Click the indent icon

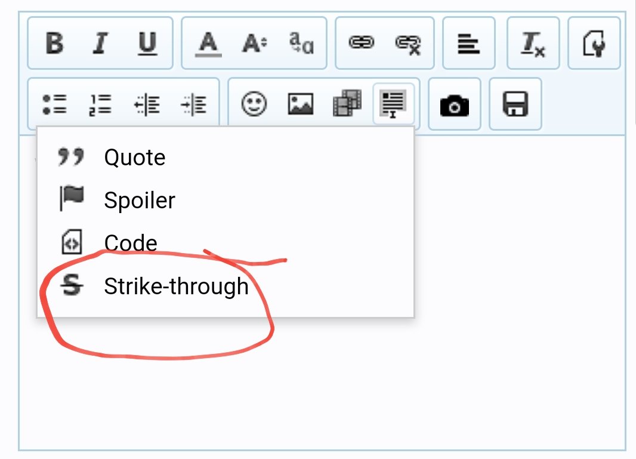pyautogui.click(x=193, y=104)
